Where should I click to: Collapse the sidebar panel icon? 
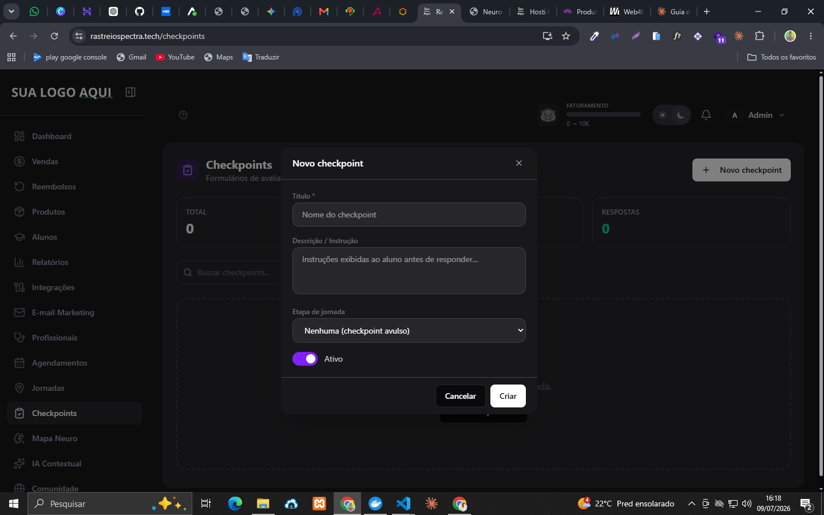(x=130, y=92)
